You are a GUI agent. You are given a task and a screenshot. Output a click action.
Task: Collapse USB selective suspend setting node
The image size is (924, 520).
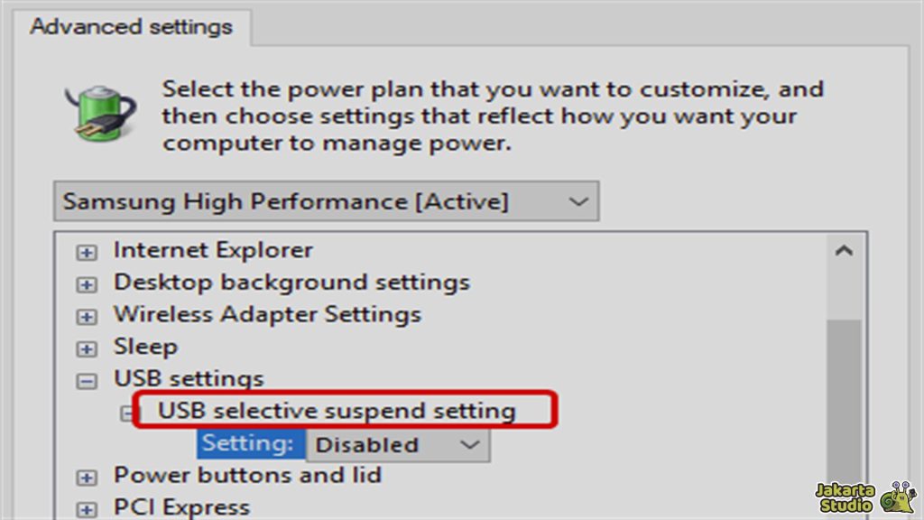coord(126,413)
